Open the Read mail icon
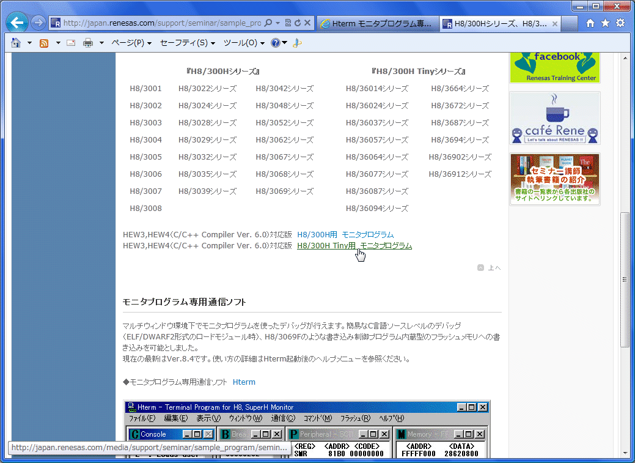Screen dimensions: 635x463 pyautogui.click(x=72, y=43)
